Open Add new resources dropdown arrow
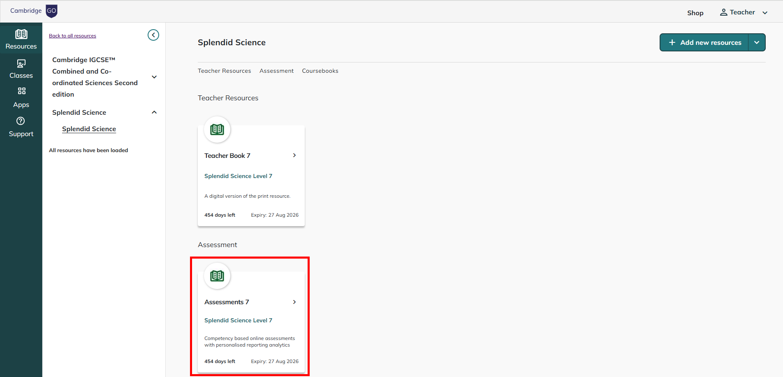The image size is (783, 377). point(757,42)
